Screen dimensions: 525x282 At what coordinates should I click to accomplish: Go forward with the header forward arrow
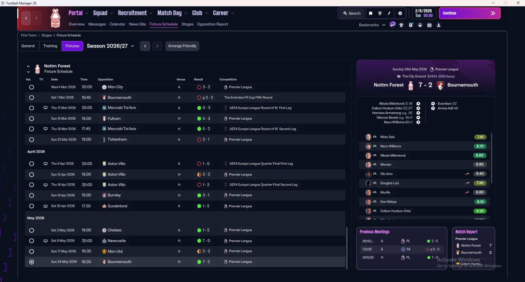click(37, 18)
